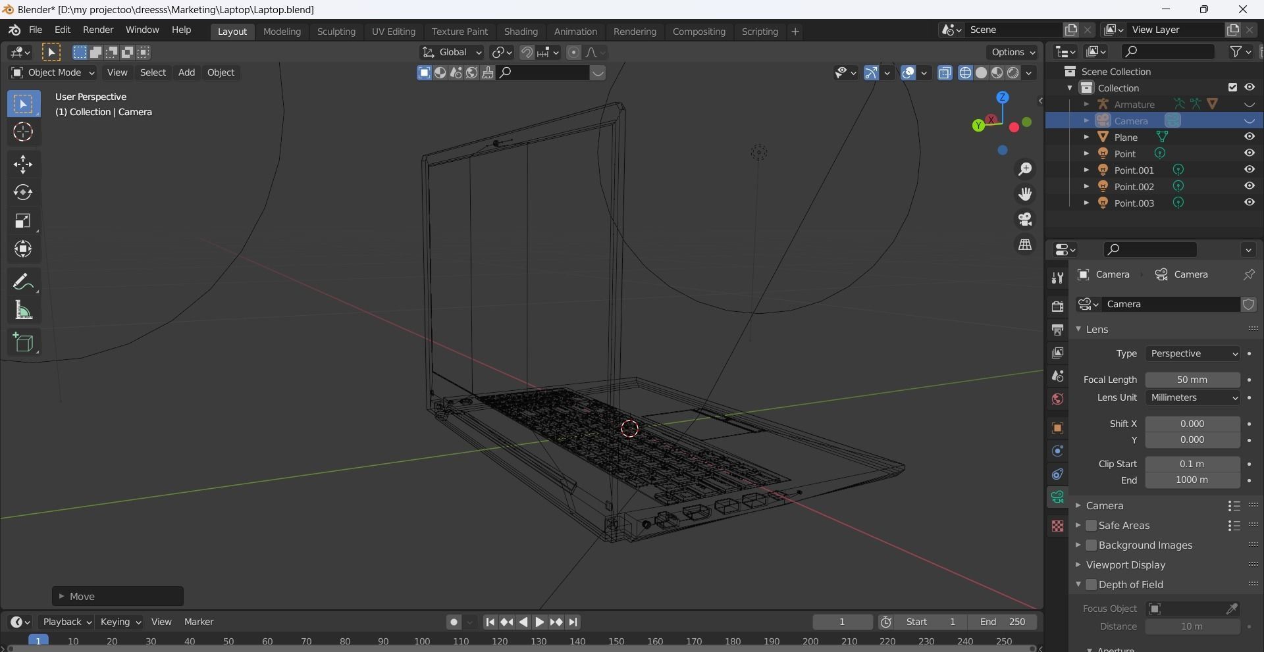Click the zoom viewport magnifier icon
This screenshot has width=1264, height=652.
[x=1025, y=170]
